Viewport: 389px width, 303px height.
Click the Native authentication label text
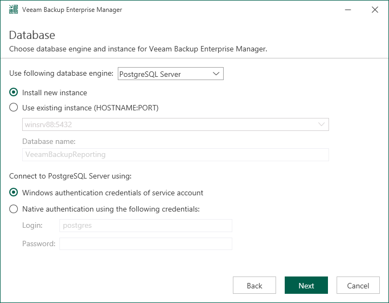pyautogui.click(x=111, y=209)
